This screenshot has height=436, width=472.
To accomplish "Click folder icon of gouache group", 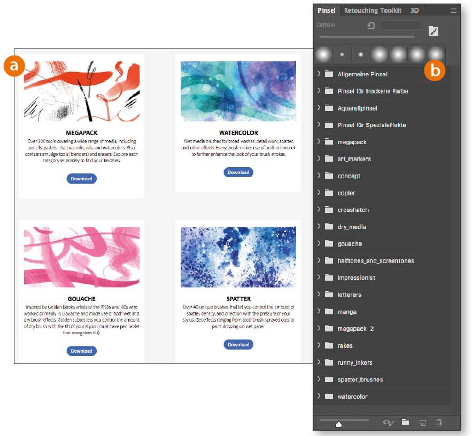I will pos(329,244).
